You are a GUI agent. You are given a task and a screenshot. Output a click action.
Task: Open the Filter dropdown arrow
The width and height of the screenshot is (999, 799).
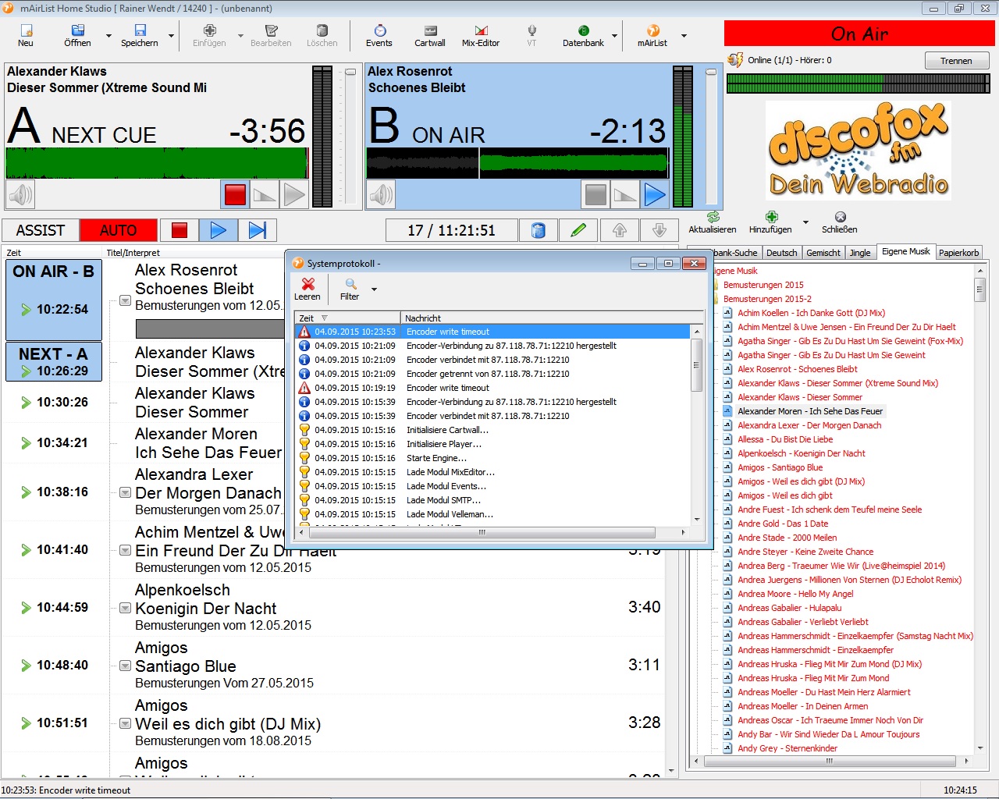pos(374,289)
